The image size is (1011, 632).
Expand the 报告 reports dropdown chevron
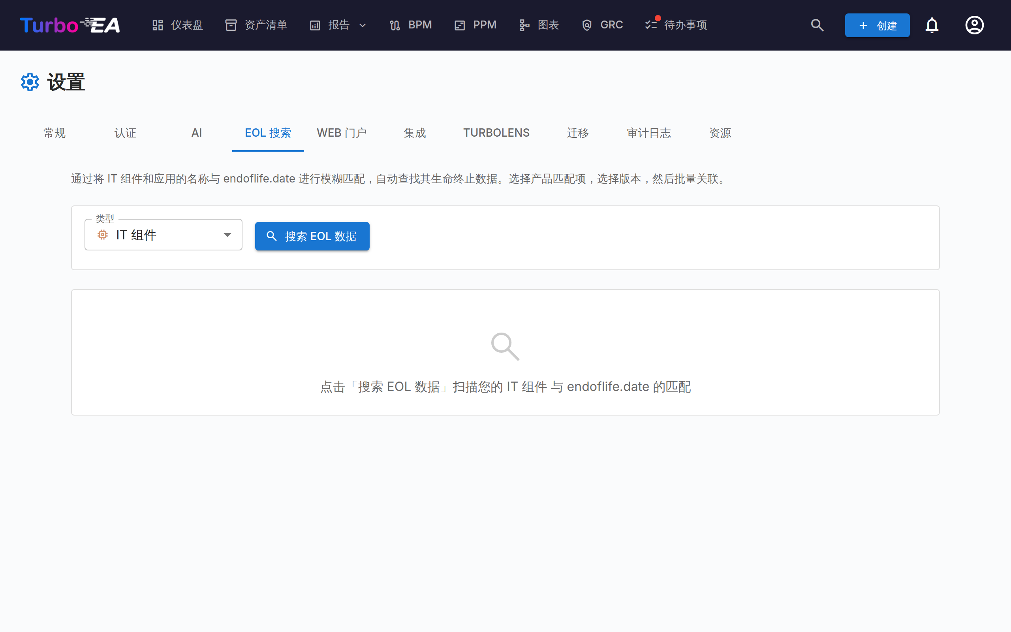pyautogui.click(x=363, y=26)
